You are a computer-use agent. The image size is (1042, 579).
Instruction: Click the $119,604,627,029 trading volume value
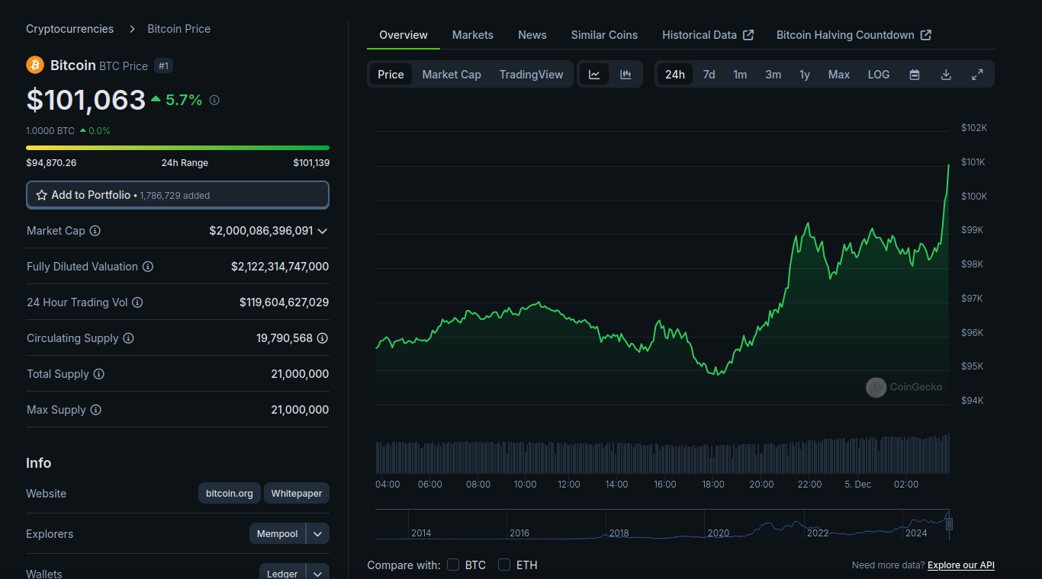(x=284, y=302)
